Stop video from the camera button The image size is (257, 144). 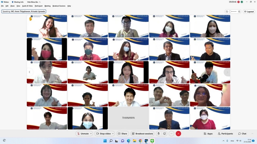point(103,134)
